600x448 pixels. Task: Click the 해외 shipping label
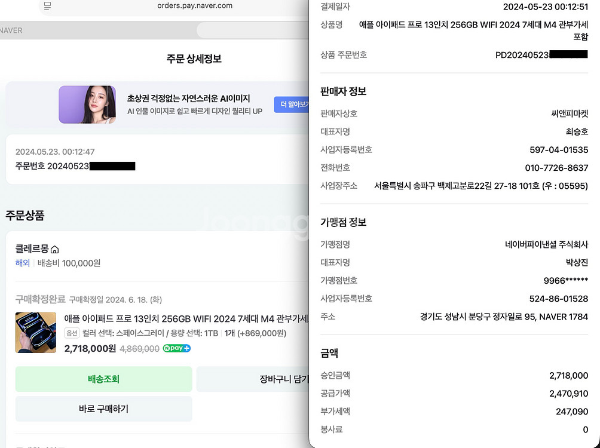23,263
